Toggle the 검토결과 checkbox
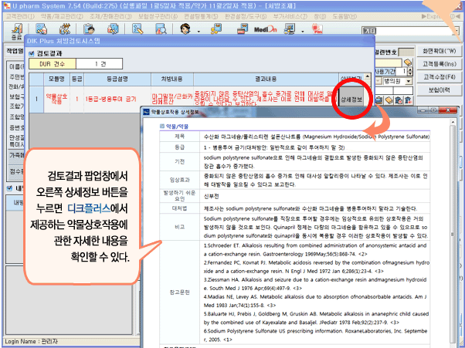This screenshot has width=465, height=348. (32, 53)
